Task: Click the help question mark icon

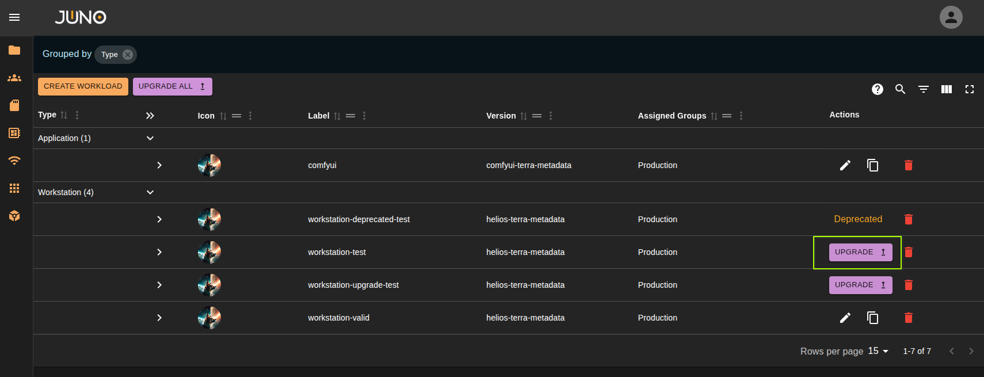Action: coord(877,89)
